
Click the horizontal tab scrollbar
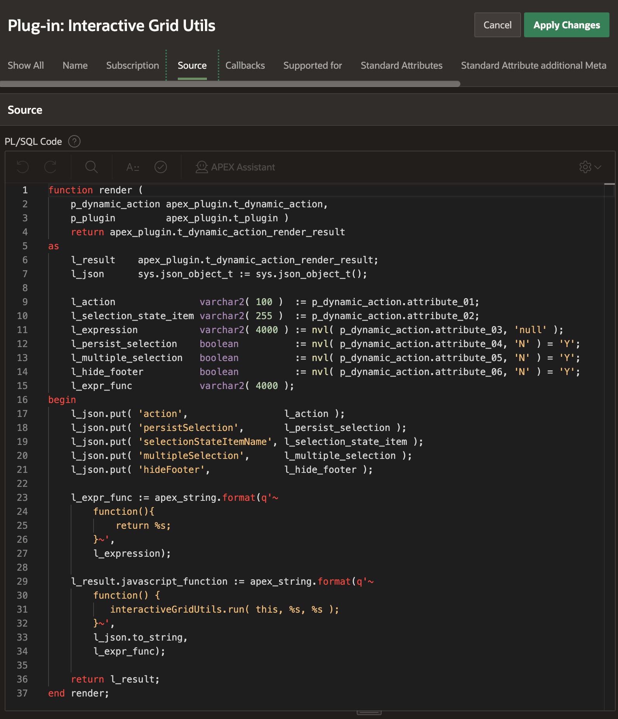pyautogui.click(x=230, y=84)
